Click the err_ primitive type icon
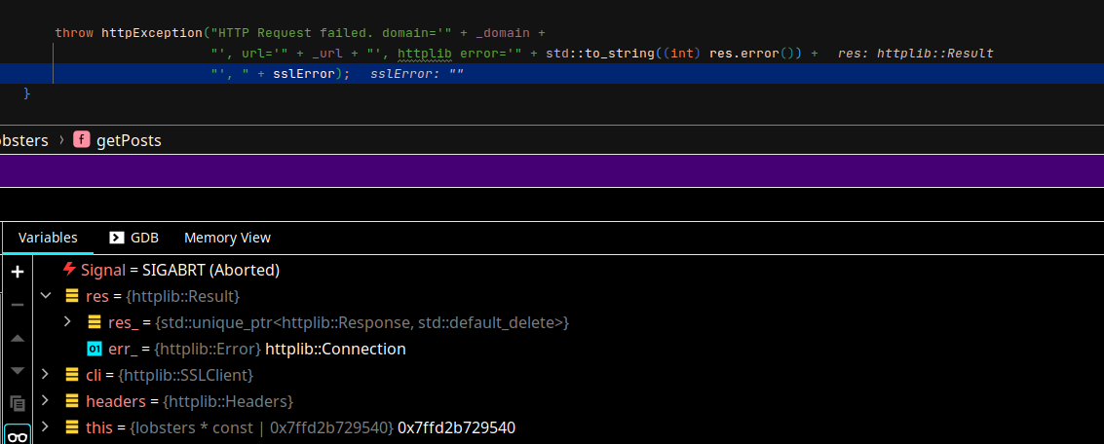This screenshot has width=1104, height=444. click(x=95, y=349)
